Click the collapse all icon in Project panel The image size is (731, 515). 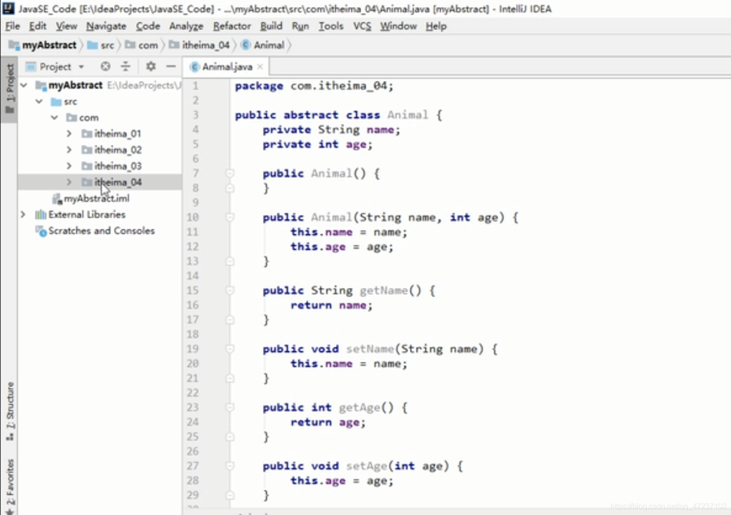click(125, 67)
